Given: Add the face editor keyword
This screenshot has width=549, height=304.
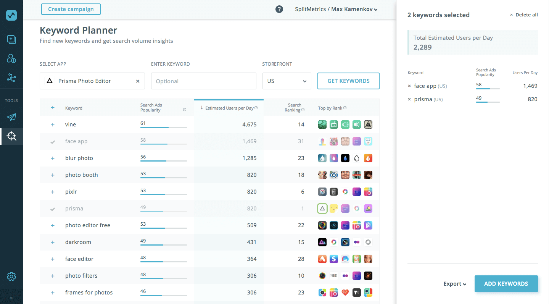Looking at the screenshot, I should [53, 259].
